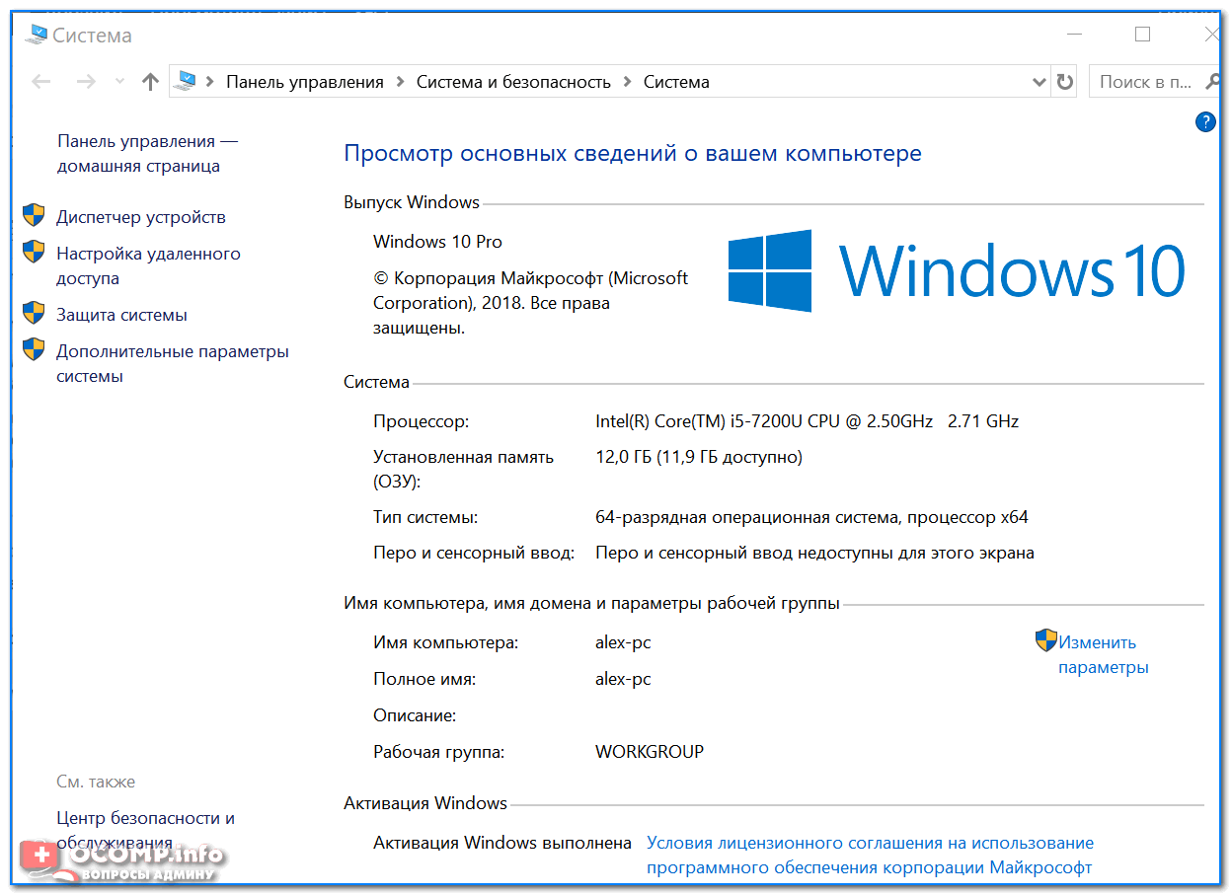Open Панель управления — домашняя страница

point(148,154)
